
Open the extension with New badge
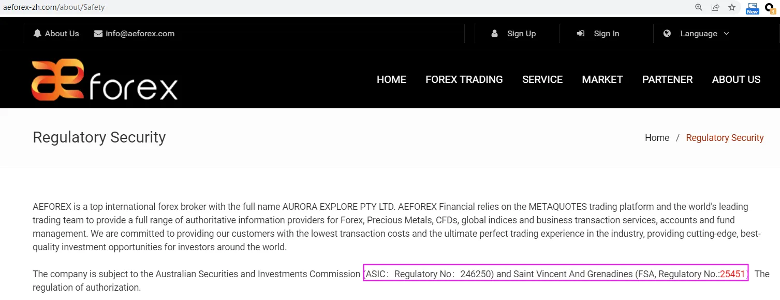[752, 8]
